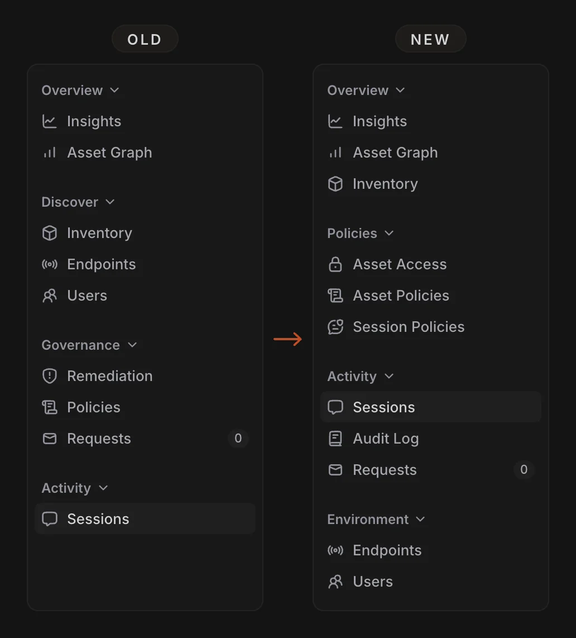Open Audit Log in the NEW sidebar

pos(431,439)
